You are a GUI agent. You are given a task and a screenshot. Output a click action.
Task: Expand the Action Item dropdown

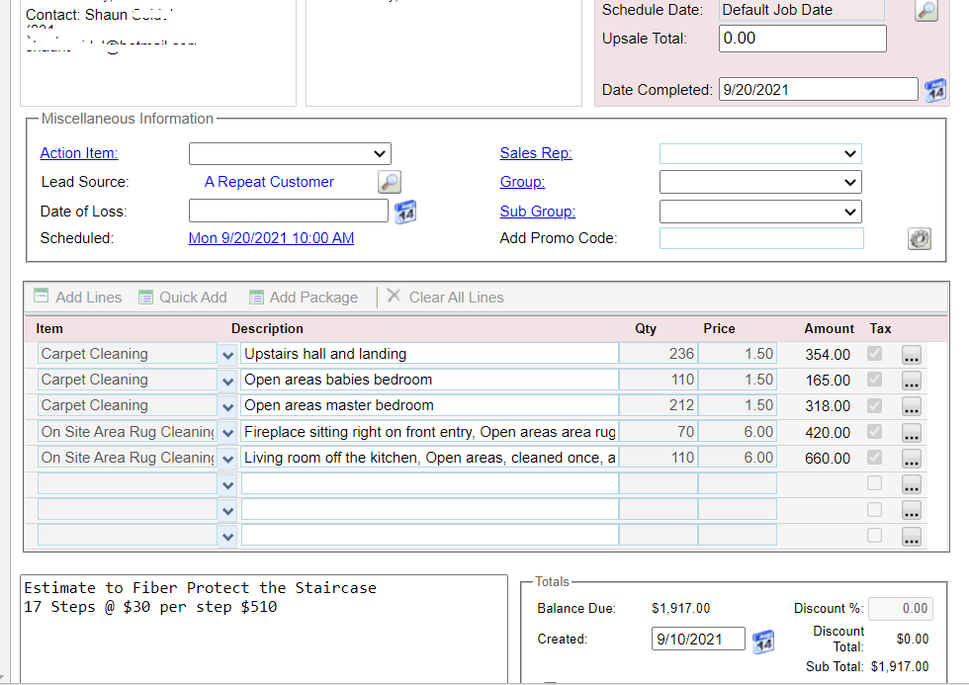[290, 153]
